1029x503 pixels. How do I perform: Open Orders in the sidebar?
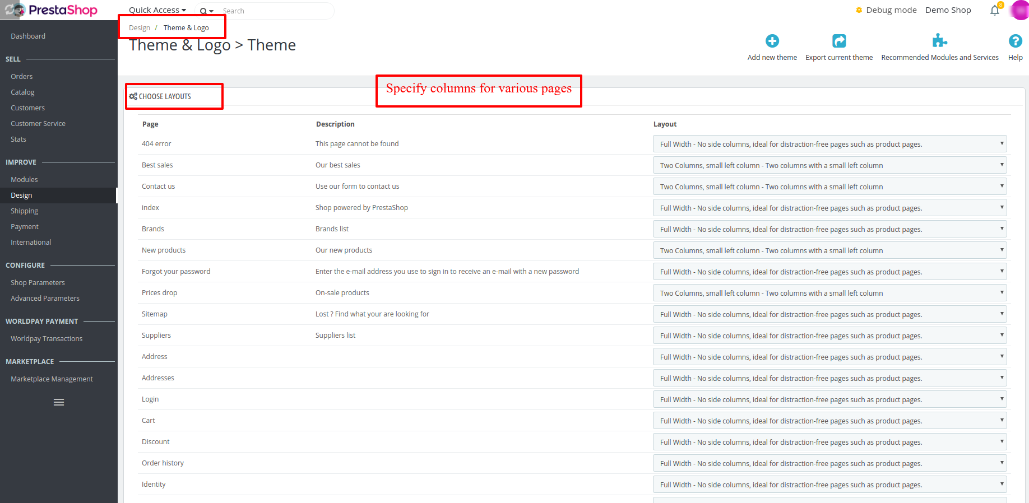[x=22, y=76]
